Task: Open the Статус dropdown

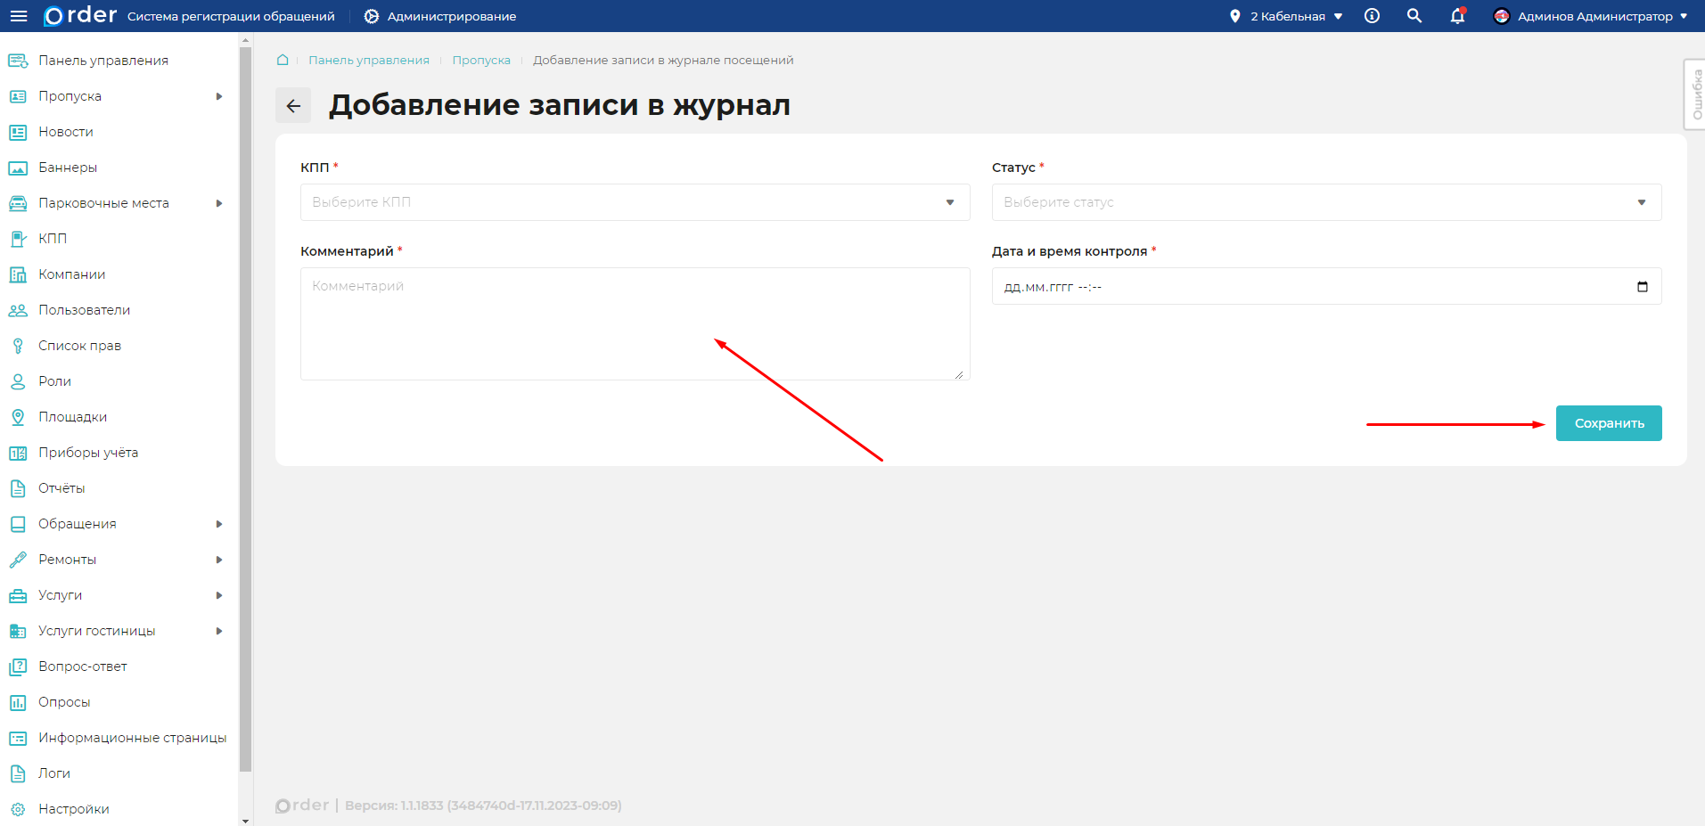Action: click(x=1325, y=202)
